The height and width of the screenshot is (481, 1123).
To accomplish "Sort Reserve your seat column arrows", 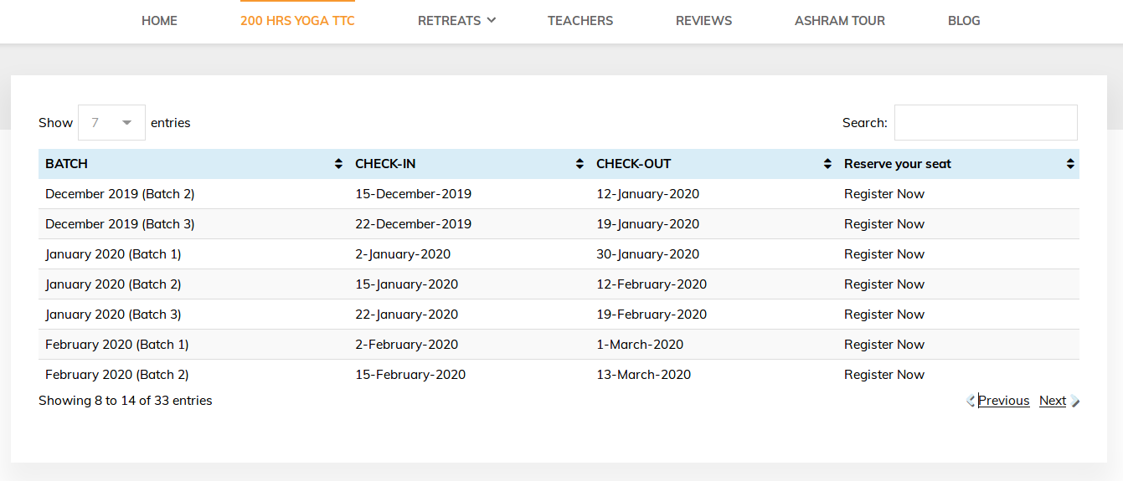I will tap(1070, 164).
